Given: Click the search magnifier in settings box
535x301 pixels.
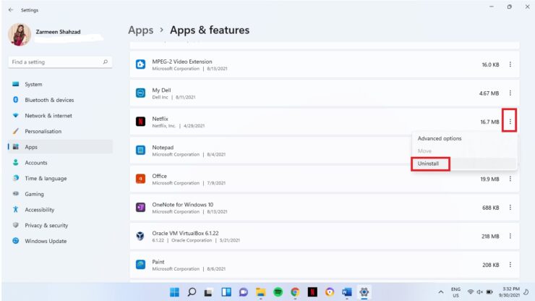Looking at the screenshot, I should 105,62.
